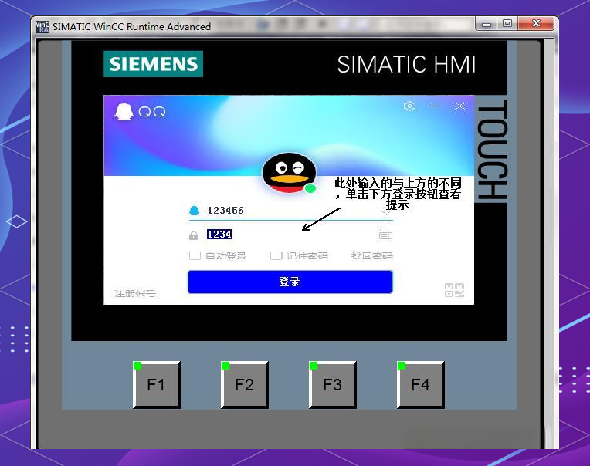Enable the 自动登录 checkbox

coord(195,255)
